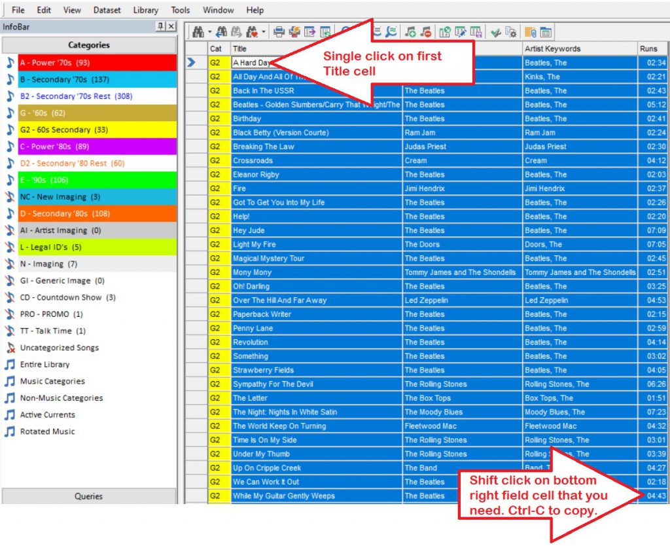This screenshot has width=670, height=546.
Task: Toggle the InfoBar auto-hide pin
Action: pyautogui.click(x=162, y=27)
